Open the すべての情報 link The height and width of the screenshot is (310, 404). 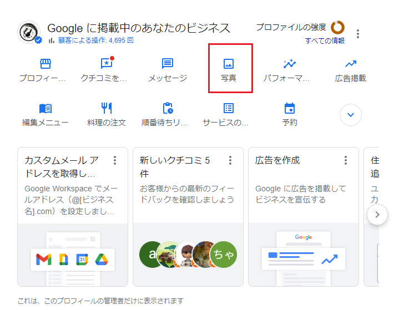point(325,40)
